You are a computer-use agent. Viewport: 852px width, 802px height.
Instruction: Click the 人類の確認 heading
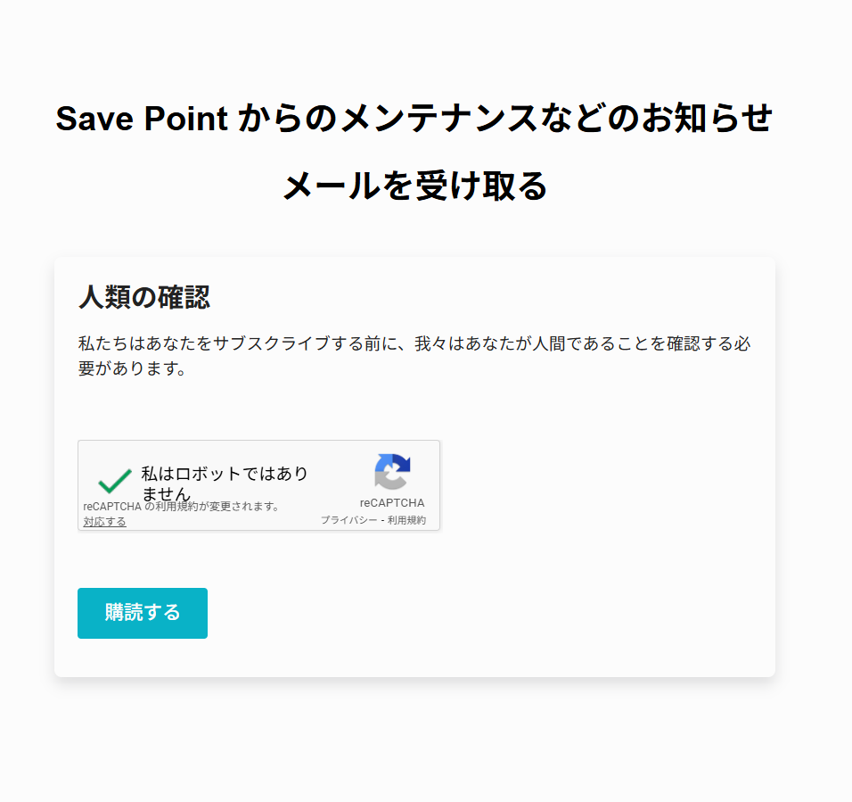pos(144,297)
